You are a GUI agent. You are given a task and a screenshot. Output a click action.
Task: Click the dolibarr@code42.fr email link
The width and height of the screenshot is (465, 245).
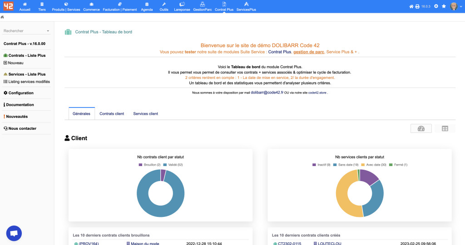point(267,93)
